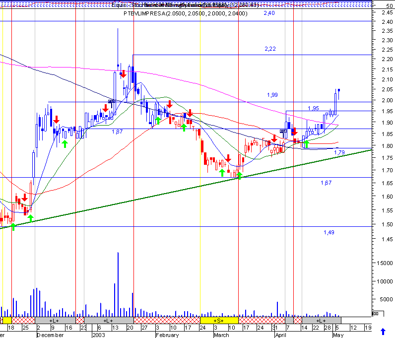Click the blue up arrow beside the date axis
The height and width of the screenshot is (338, 395).
(x=383, y=332)
